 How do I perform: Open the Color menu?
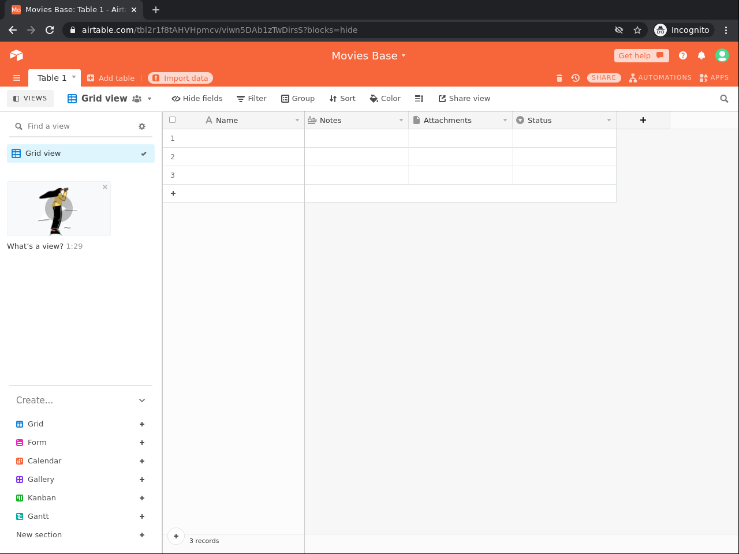pyautogui.click(x=385, y=99)
